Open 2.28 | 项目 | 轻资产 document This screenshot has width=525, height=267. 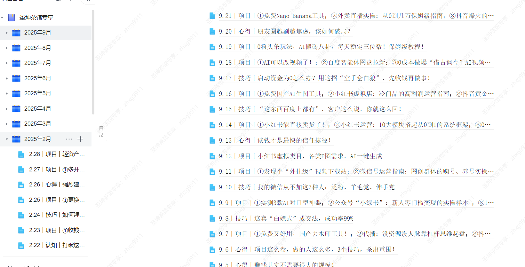[57, 154]
